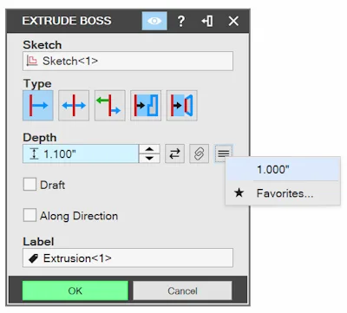Screen dimensions: 347x313
Task: Open the depth options list dropdown
Action: pyautogui.click(x=224, y=153)
